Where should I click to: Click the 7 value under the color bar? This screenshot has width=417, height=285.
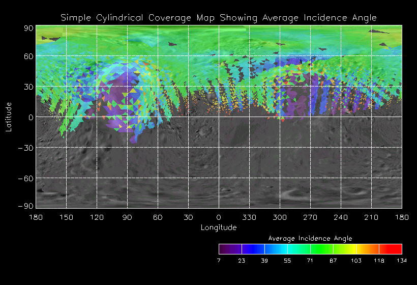[219, 261]
